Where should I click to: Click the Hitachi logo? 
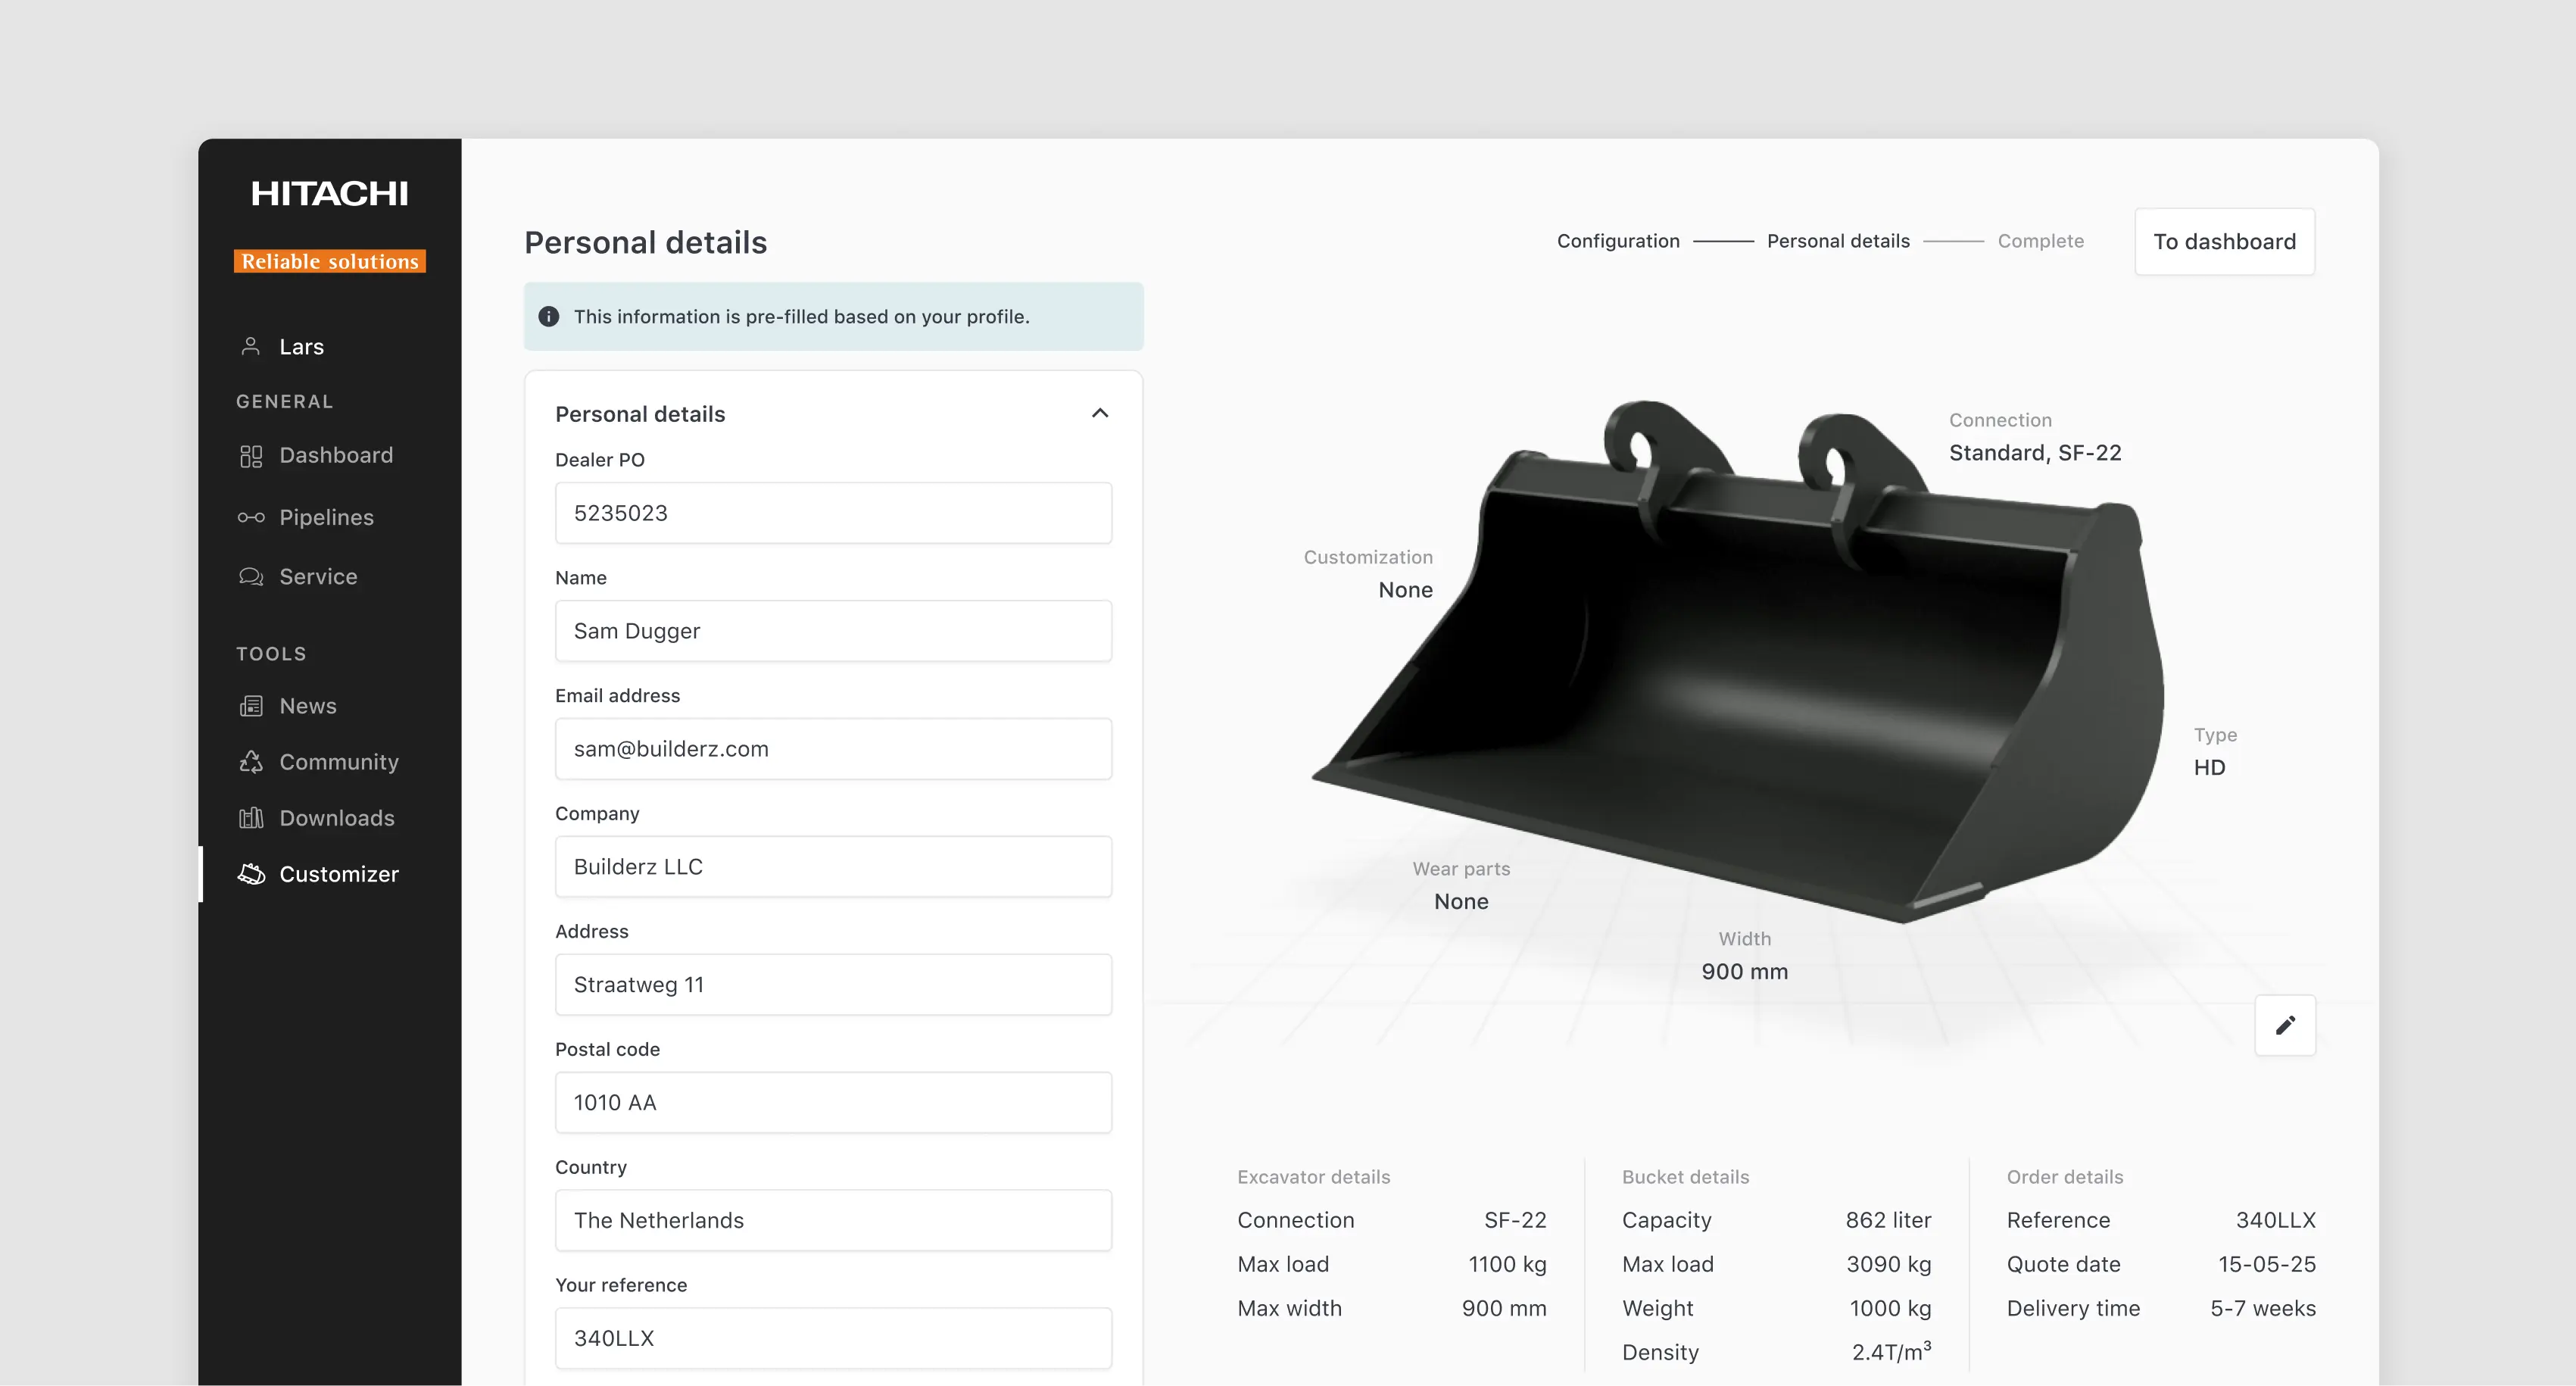coord(329,193)
